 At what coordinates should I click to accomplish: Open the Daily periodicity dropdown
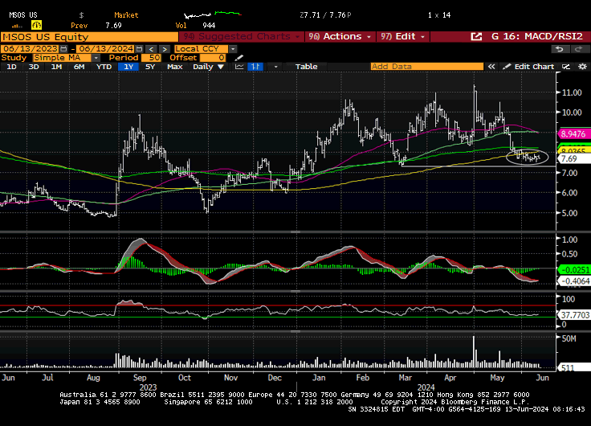click(x=209, y=67)
